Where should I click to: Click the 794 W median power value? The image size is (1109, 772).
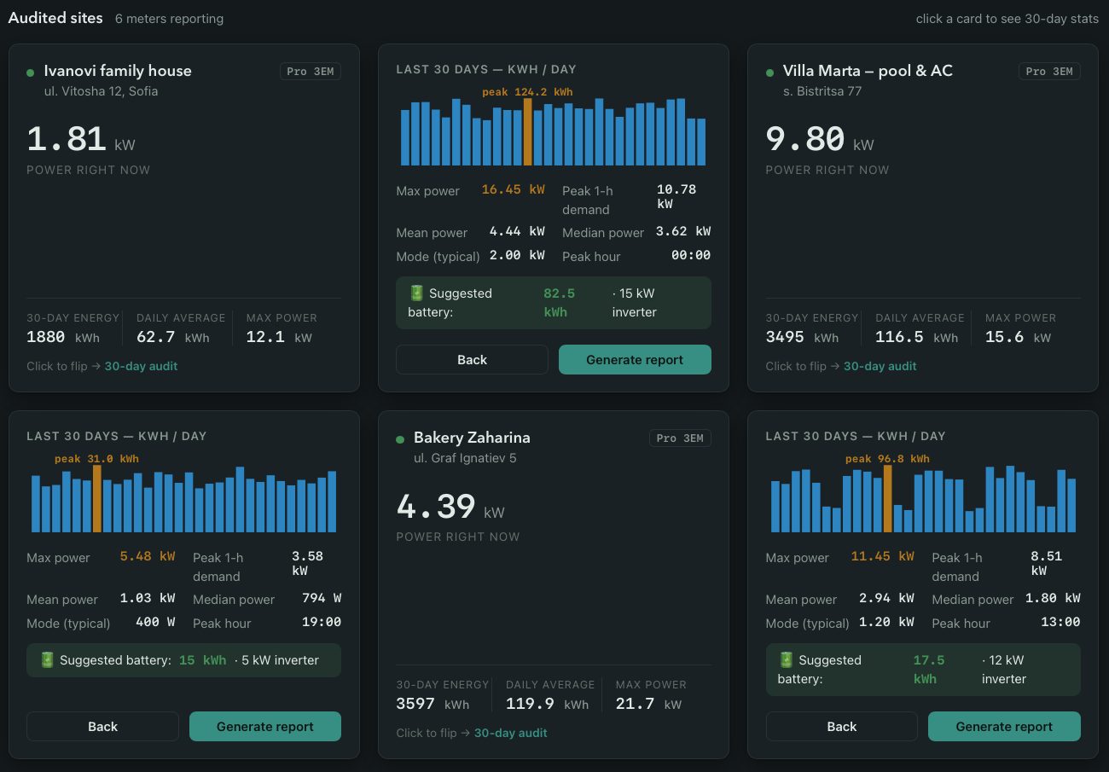coord(322,598)
